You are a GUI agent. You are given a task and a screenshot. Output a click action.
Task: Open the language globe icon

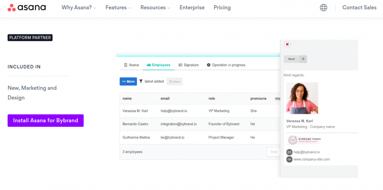click(324, 7)
